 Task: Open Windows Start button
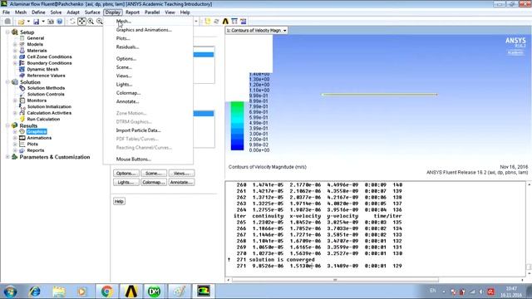coord(10,292)
